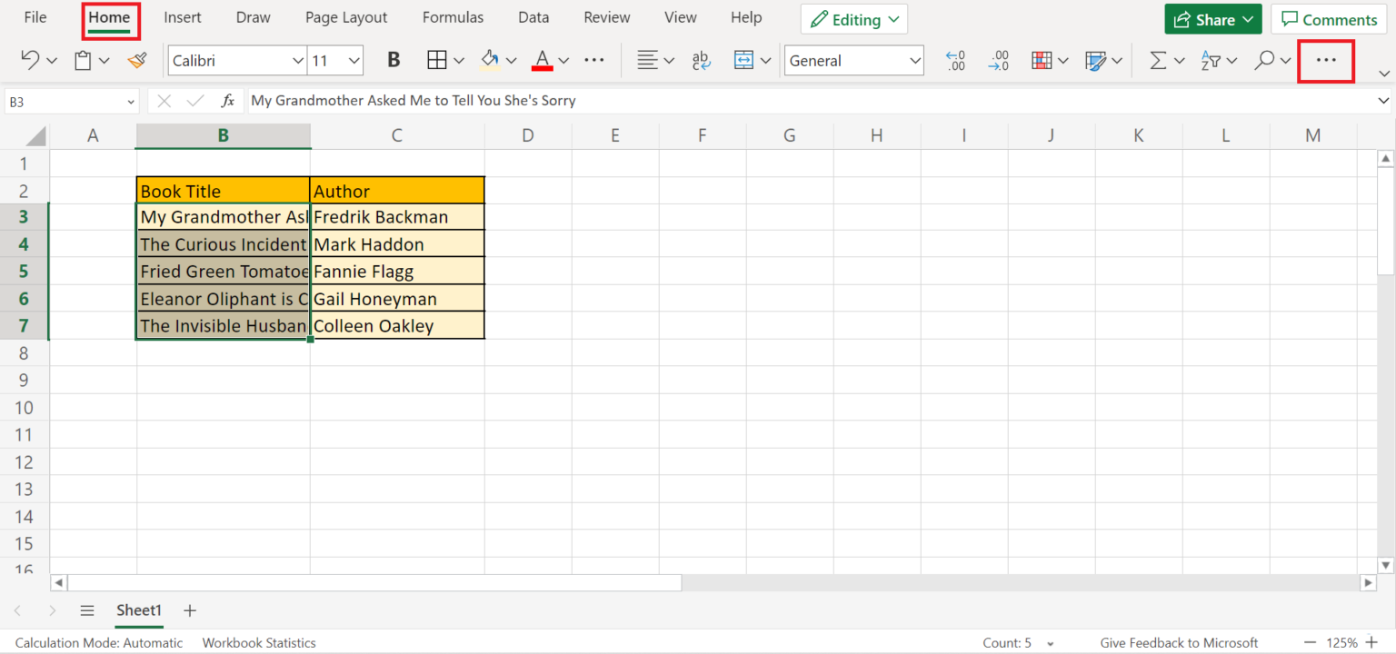Open the Sort and Filter tool

(x=1210, y=61)
